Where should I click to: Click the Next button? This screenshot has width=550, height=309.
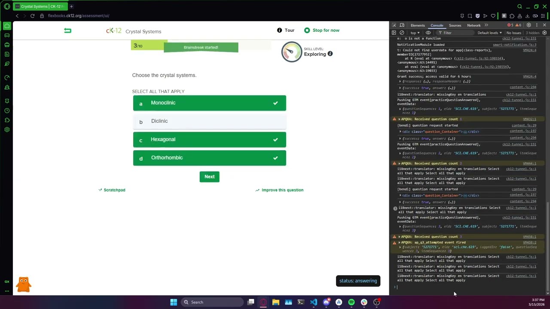[209, 177]
